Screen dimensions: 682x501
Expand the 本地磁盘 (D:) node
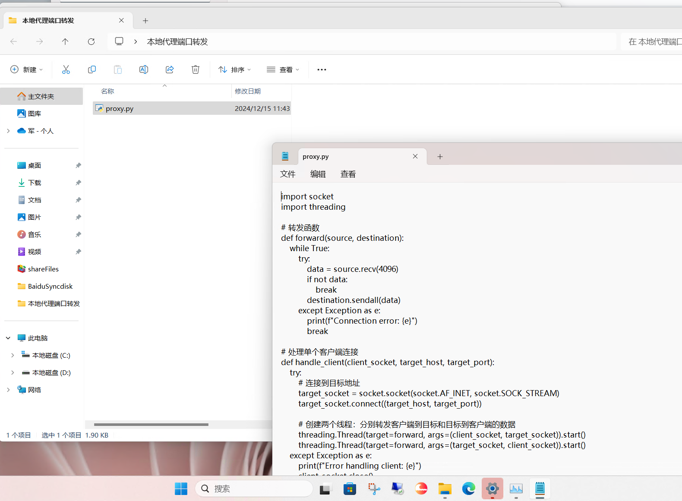[13, 372]
